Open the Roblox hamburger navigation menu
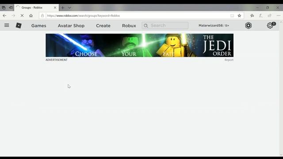Screen dimensions: 283x159 click(x=7, y=25)
